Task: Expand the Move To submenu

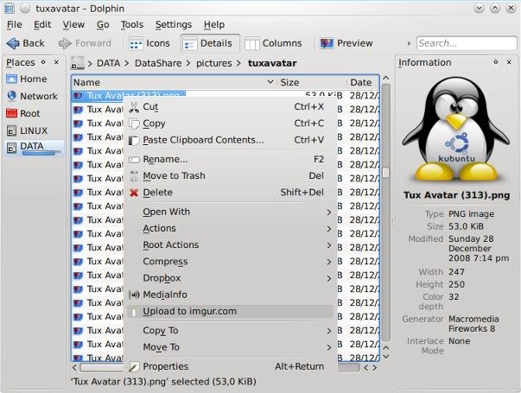Action: (x=229, y=347)
